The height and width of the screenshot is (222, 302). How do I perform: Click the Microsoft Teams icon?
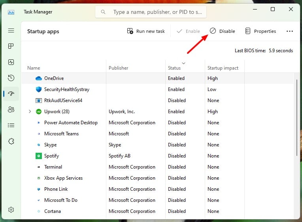[39, 134]
